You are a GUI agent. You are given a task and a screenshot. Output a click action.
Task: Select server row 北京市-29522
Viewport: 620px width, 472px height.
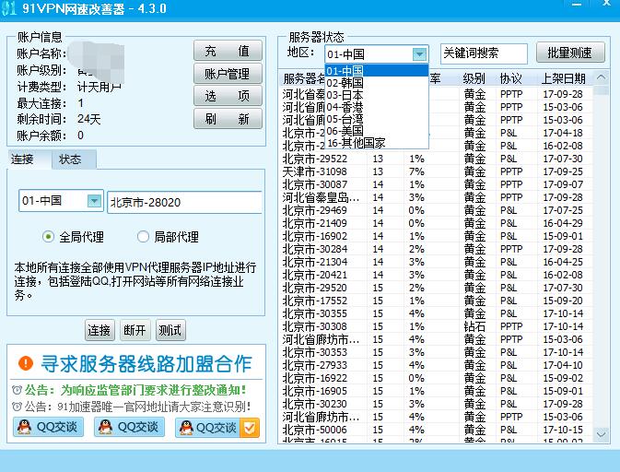[x=437, y=159]
